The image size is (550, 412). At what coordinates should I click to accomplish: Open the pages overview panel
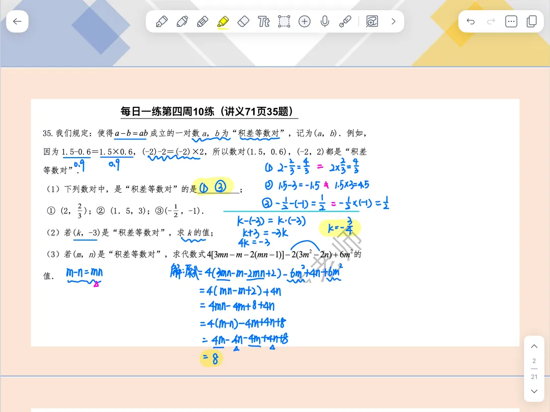point(532,22)
